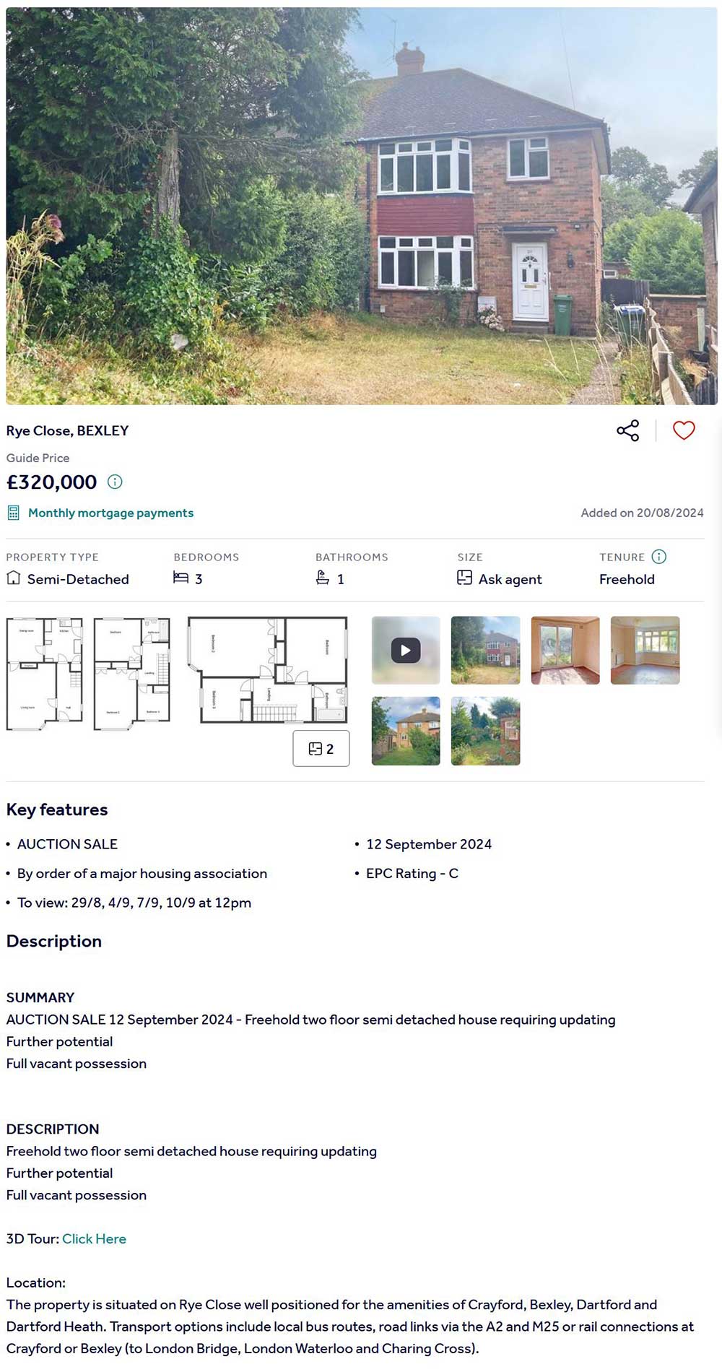Click the tenure info icon
722x1372 pixels.
(658, 557)
